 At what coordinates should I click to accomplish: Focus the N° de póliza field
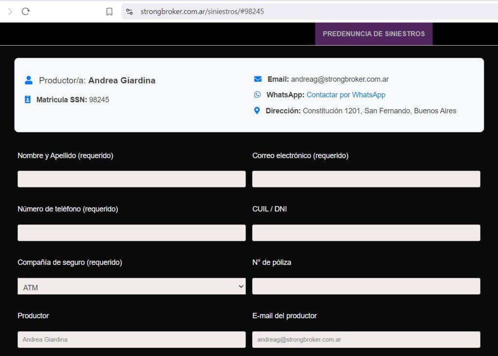(x=366, y=286)
